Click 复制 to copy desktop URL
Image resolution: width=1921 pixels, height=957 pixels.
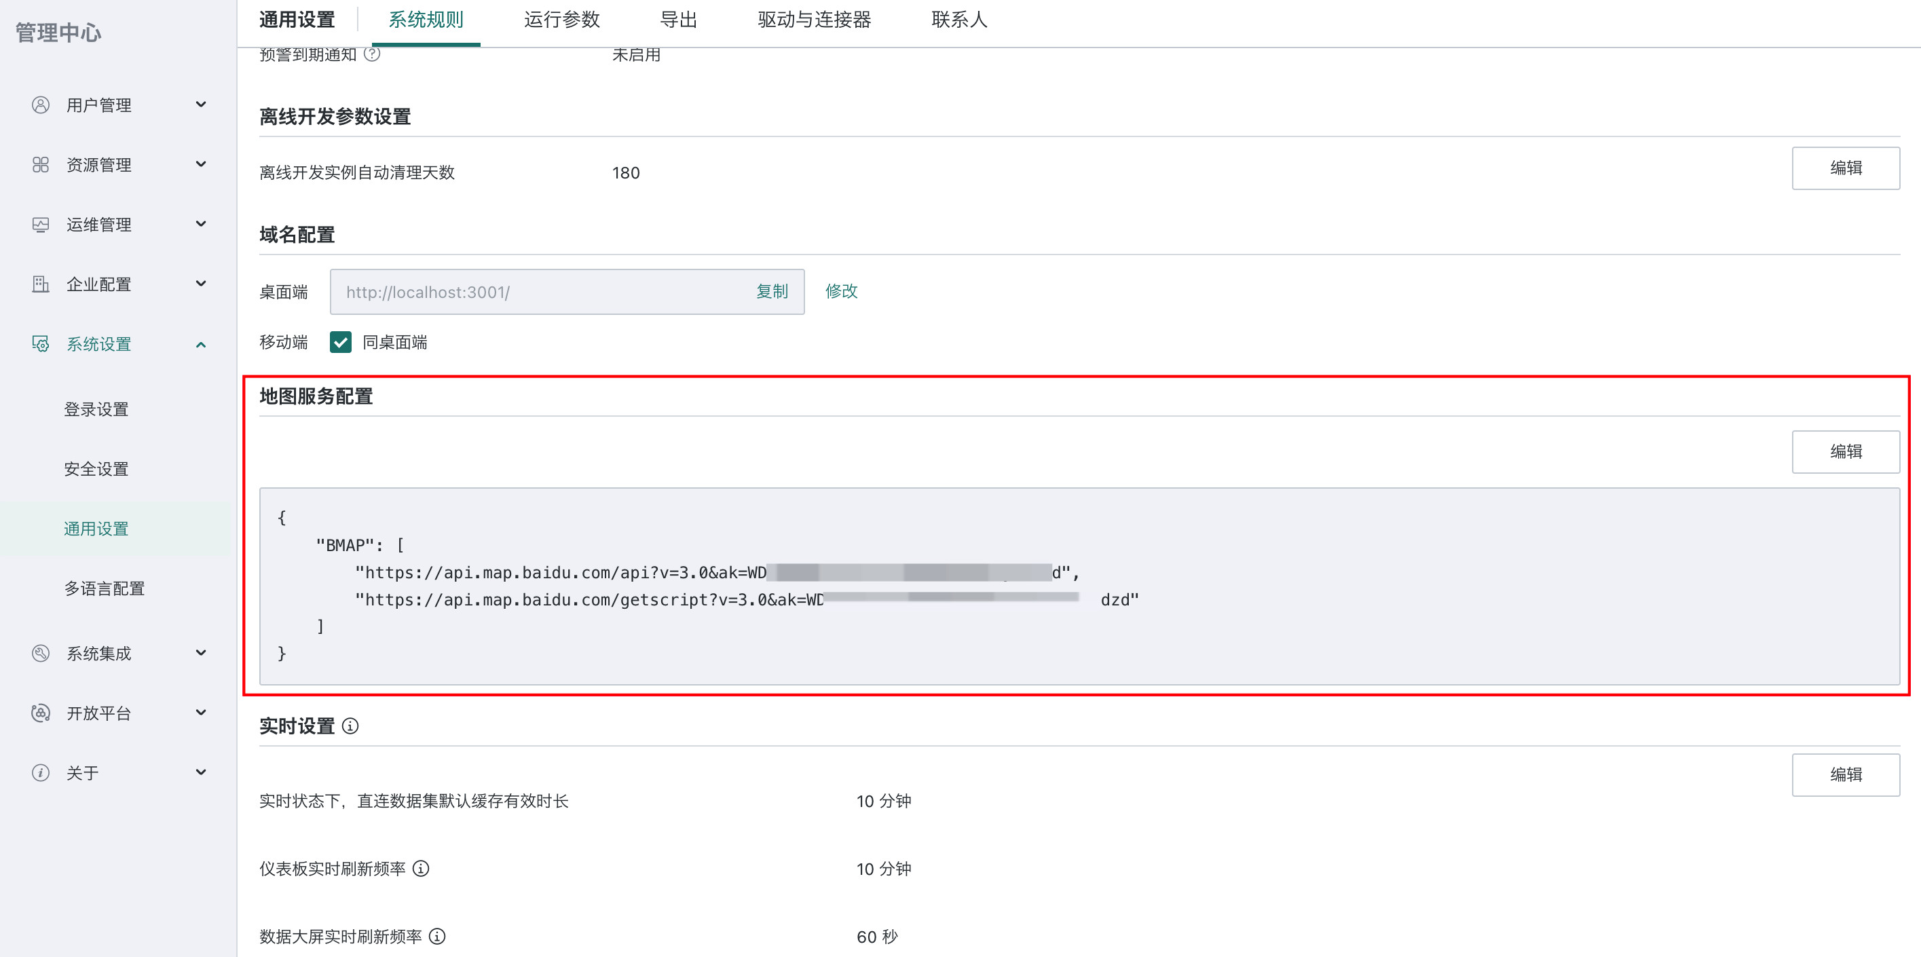click(x=772, y=292)
